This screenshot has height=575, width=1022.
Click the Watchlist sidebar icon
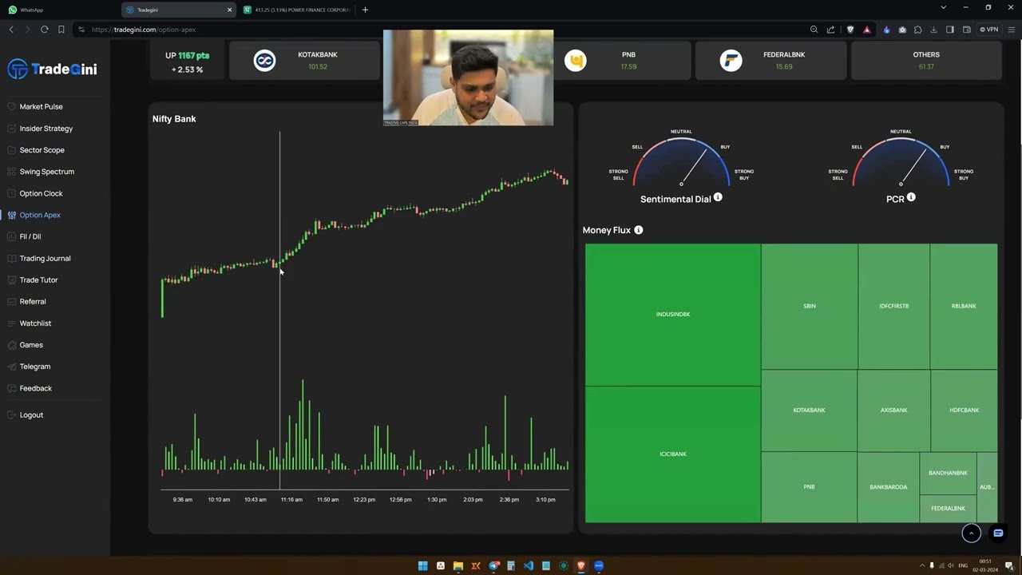[11, 323]
